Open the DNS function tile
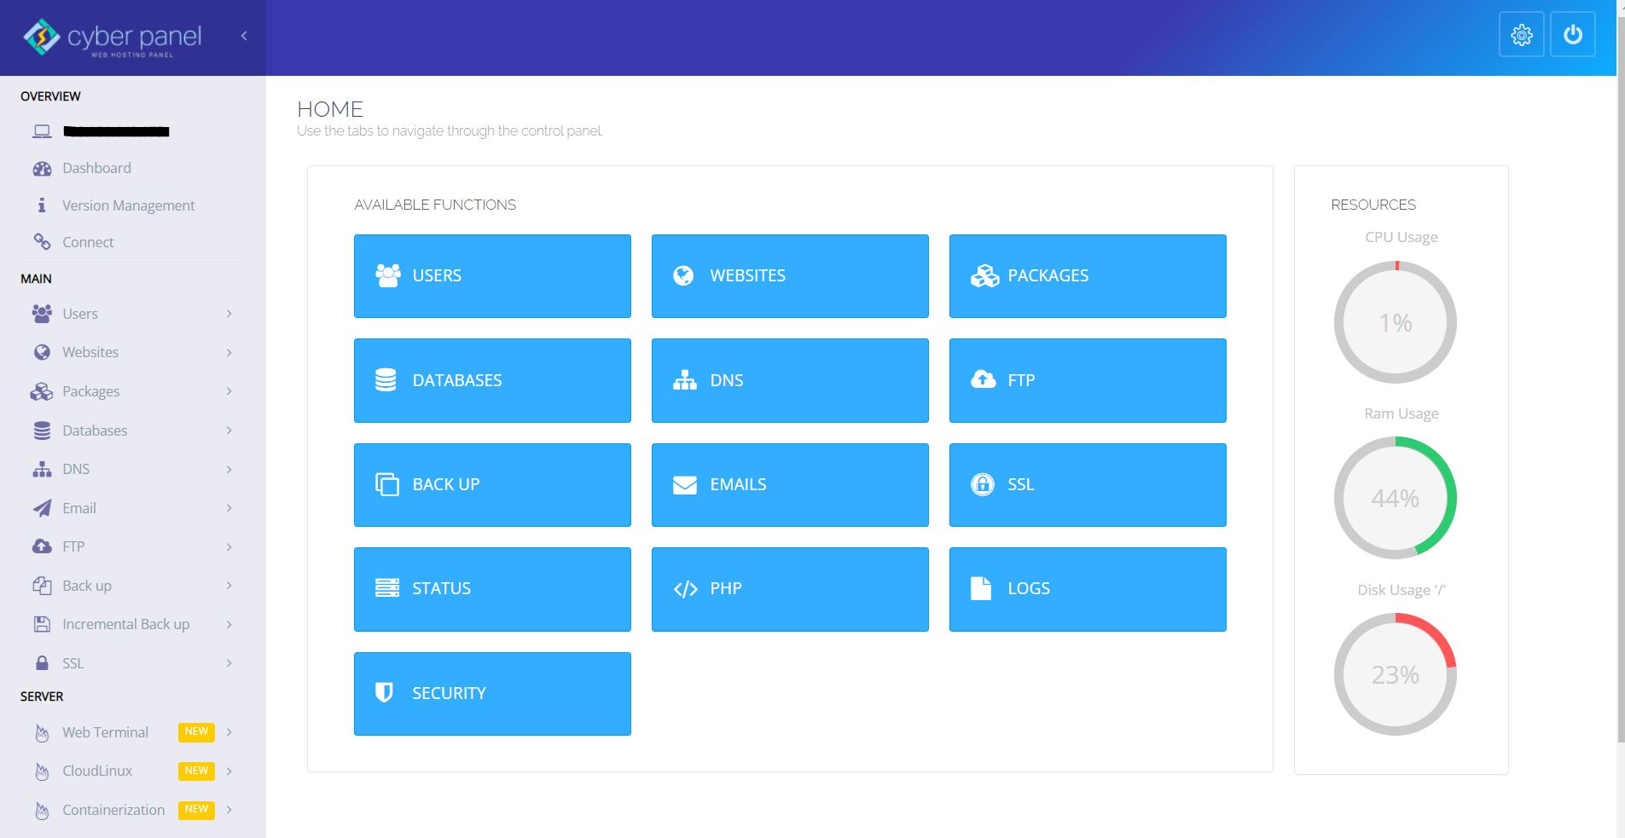The height and width of the screenshot is (838, 1625). coord(789,380)
